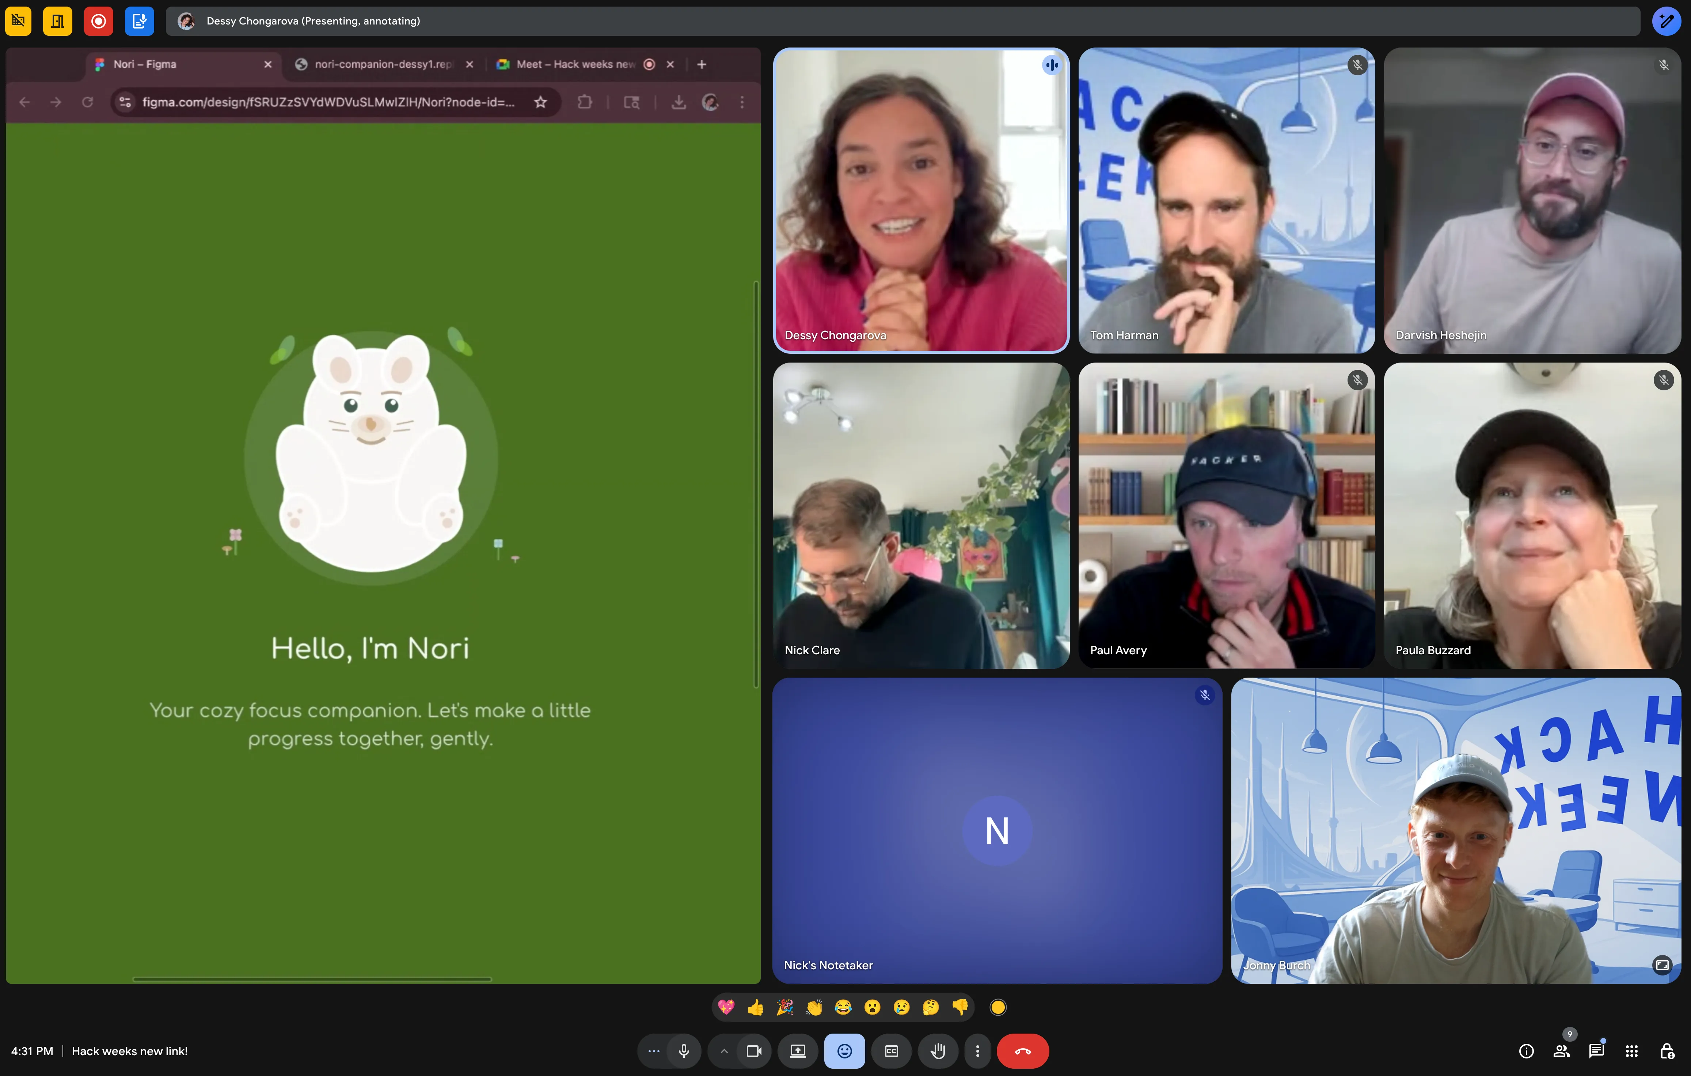Toggle closed captions on
This screenshot has width=1691, height=1076.
point(891,1051)
